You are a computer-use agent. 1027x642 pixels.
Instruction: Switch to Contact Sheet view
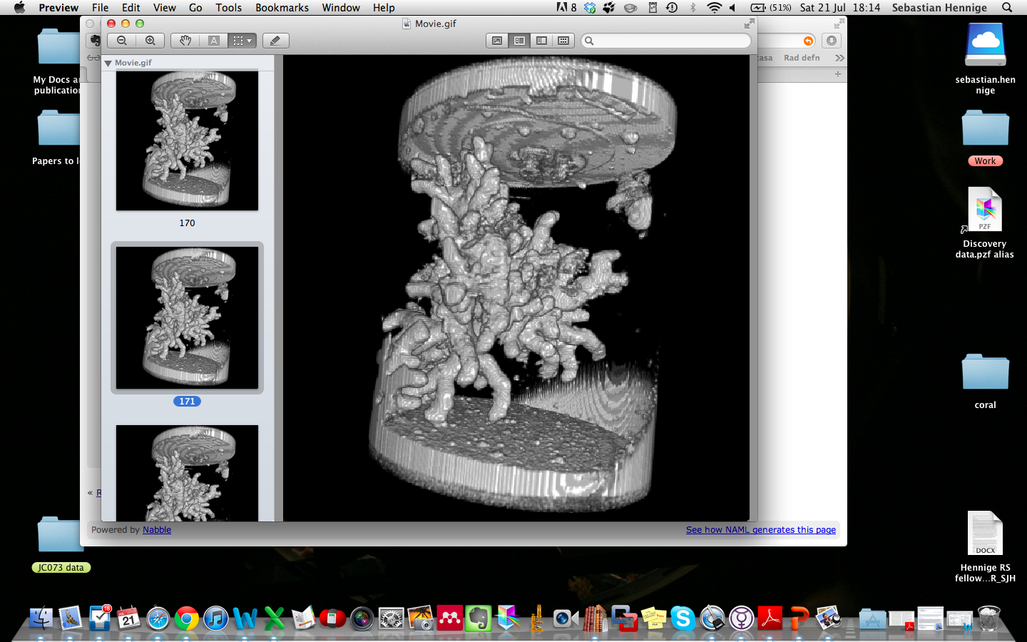[563, 41]
